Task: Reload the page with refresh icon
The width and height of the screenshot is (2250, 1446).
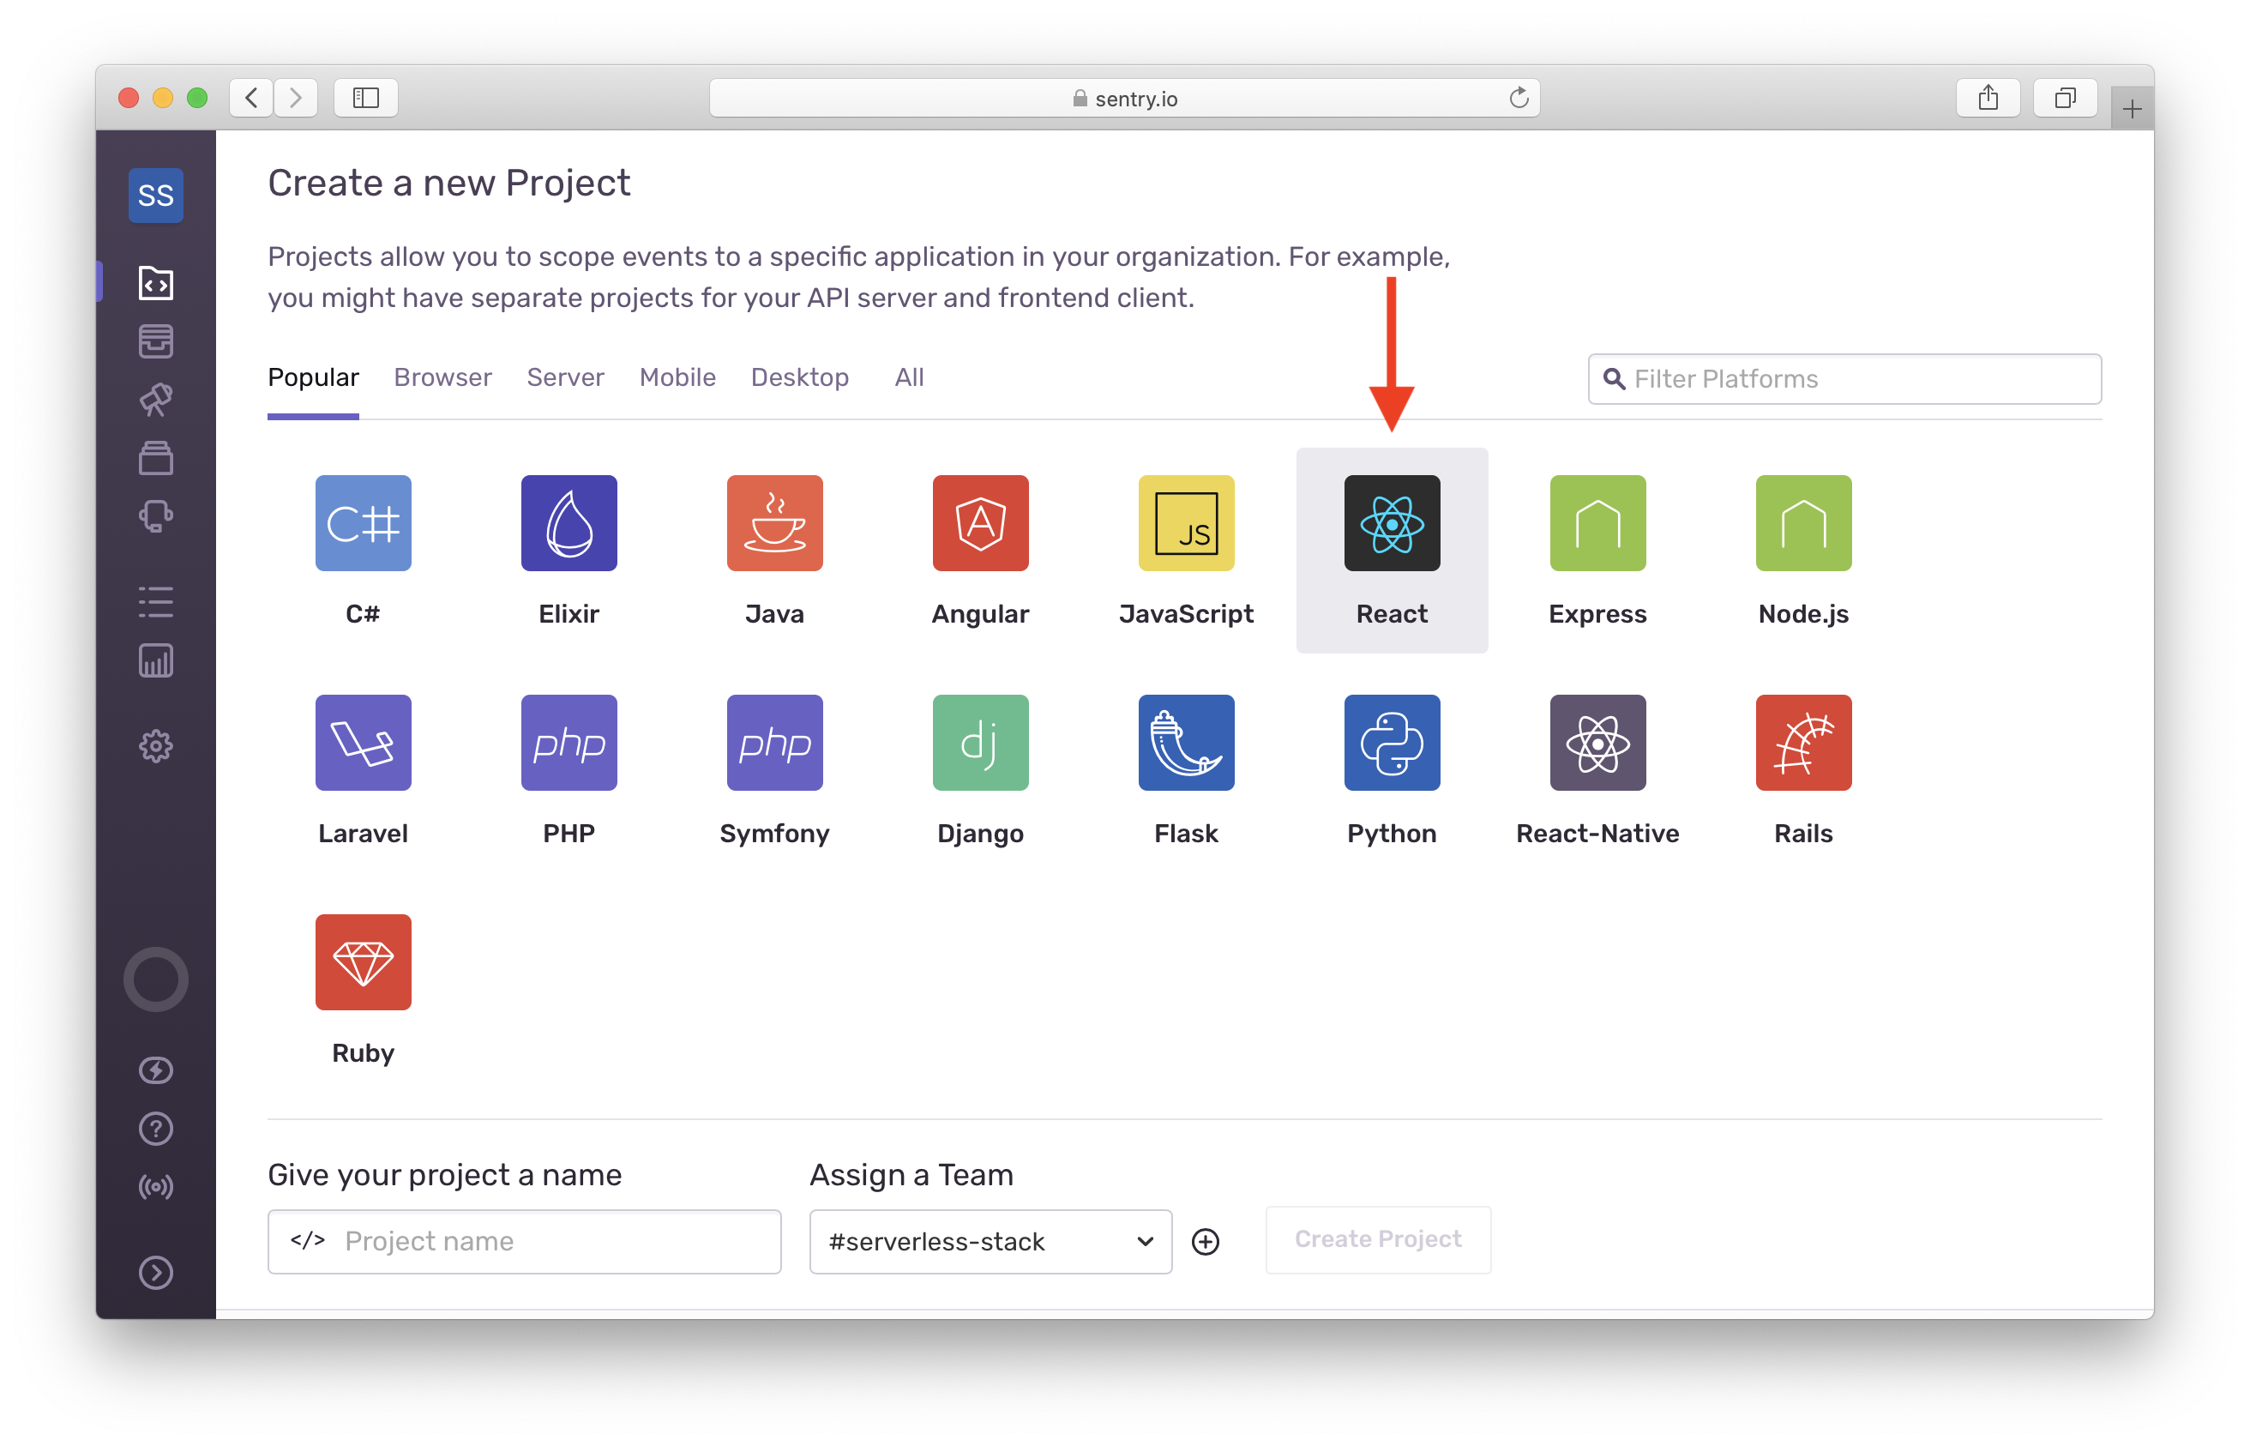Action: tap(1519, 98)
